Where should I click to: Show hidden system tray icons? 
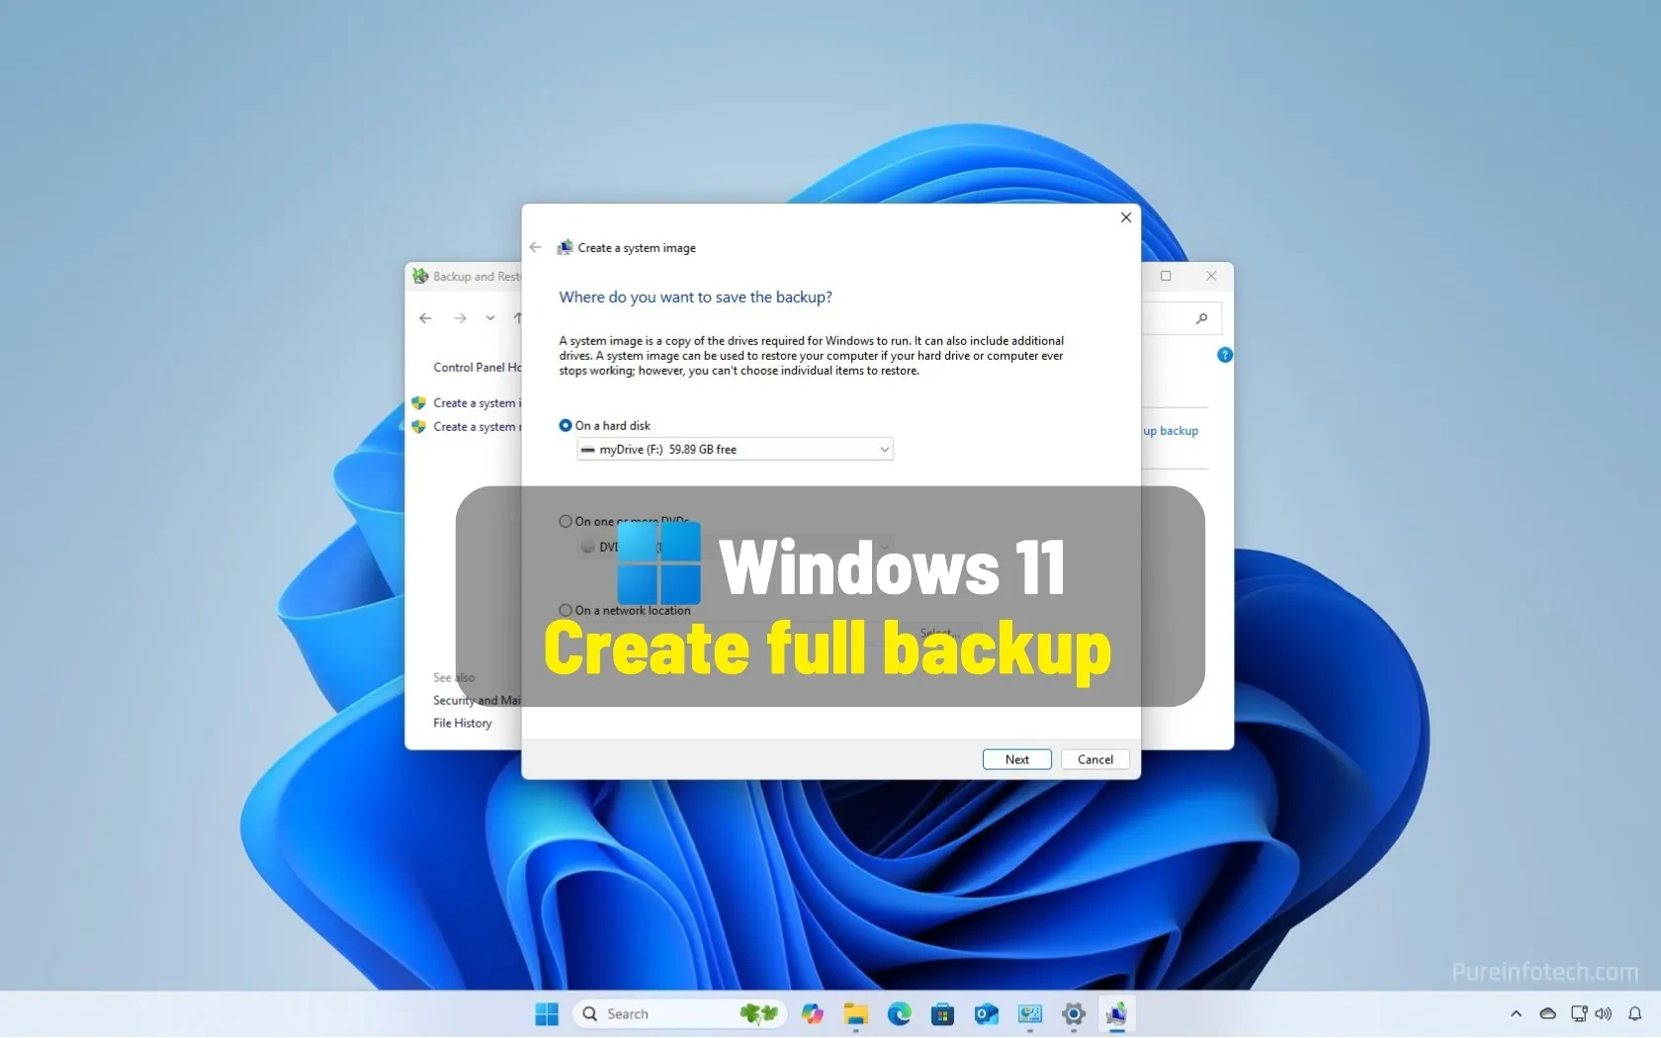(x=1516, y=1013)
